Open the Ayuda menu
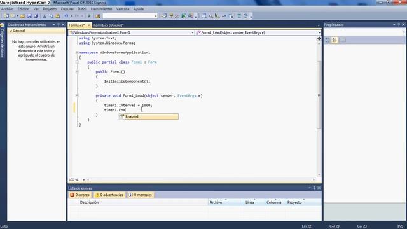Viewport: 407px width, 229px height. [x=139, y=9]
